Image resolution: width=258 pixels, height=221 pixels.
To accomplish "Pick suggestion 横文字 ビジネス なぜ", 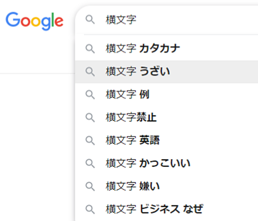I will click(x=166, y=210).
